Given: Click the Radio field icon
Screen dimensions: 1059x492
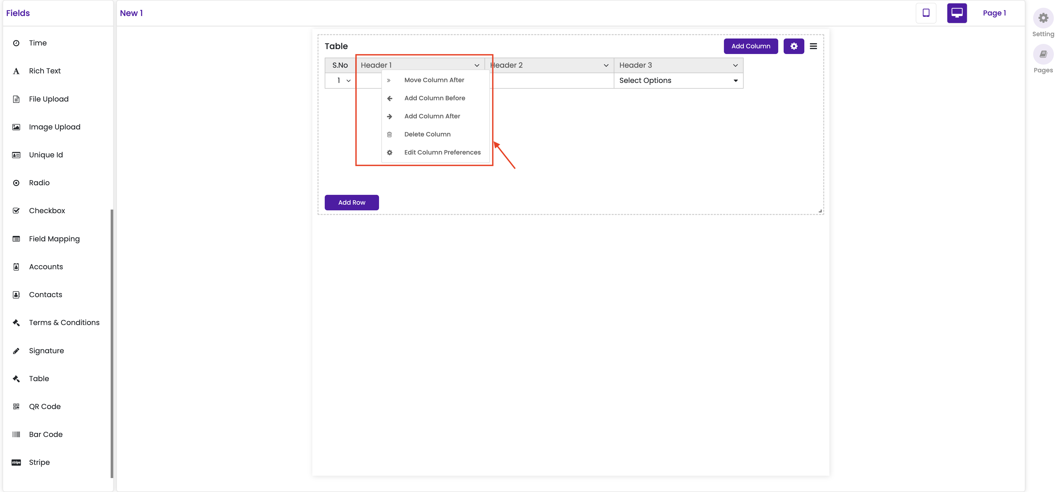Looking at the screenshot, I should point(16,183).
